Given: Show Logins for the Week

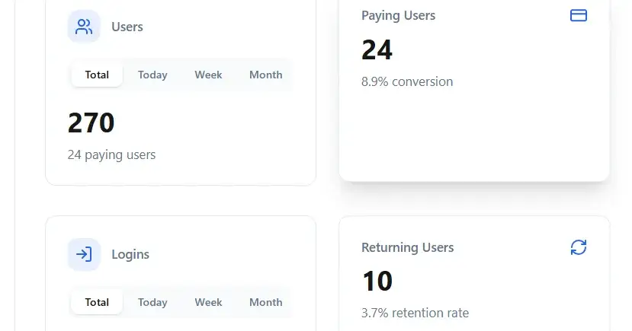Looking at the screenshot, I should coord(208,302).
